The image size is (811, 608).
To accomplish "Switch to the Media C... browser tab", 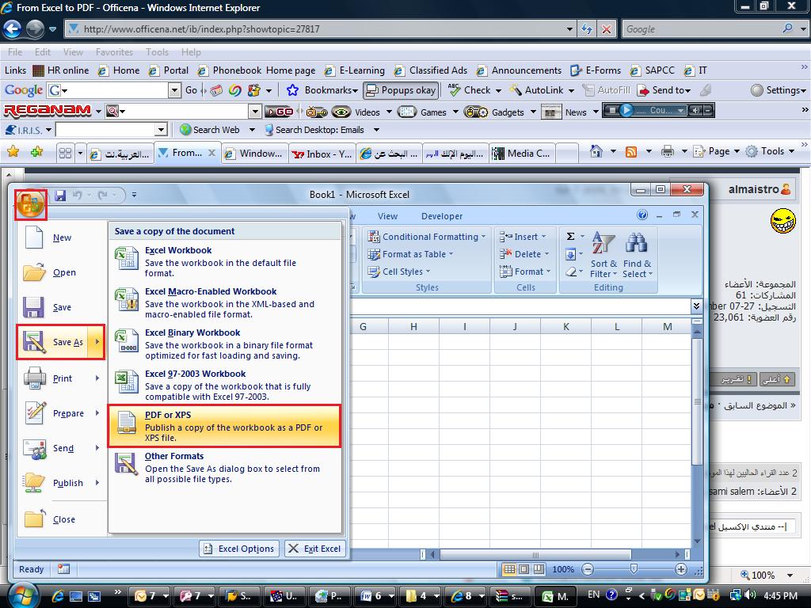I will click(523, 154).
